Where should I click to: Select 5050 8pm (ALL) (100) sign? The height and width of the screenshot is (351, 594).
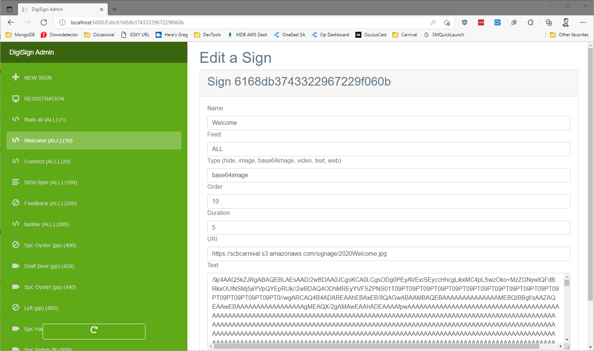point(94,182)
